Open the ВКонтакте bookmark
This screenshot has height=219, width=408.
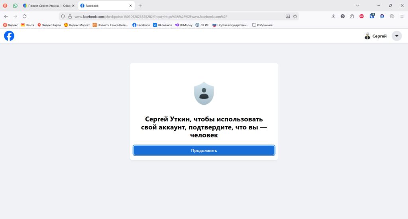[x=163, y=25]
